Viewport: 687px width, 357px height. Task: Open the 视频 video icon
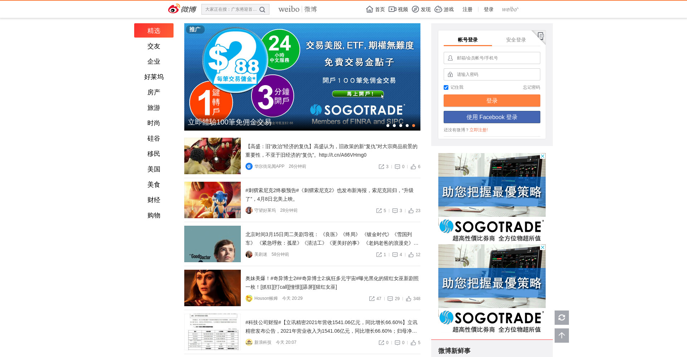coord(392,9)
